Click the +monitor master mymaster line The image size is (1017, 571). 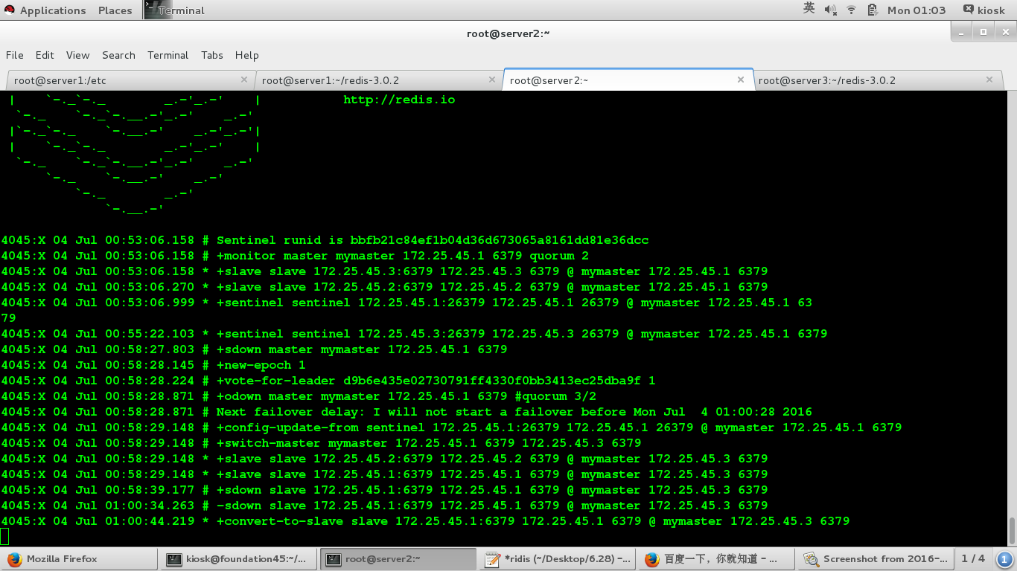coord(295,256)
